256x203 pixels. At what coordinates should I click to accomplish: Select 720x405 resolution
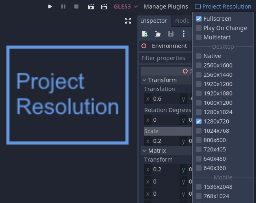[199, 149]
